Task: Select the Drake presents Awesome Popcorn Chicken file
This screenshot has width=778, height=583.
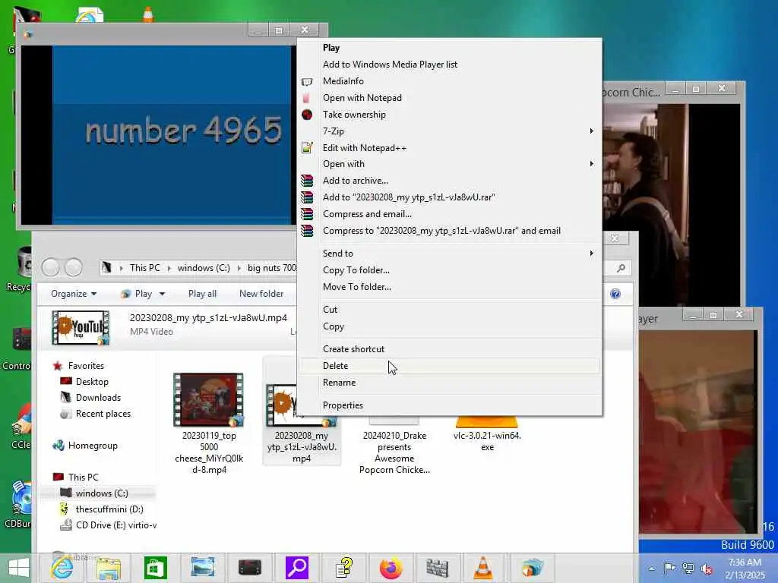Action: pyautogui.click(x=394, y=446)
